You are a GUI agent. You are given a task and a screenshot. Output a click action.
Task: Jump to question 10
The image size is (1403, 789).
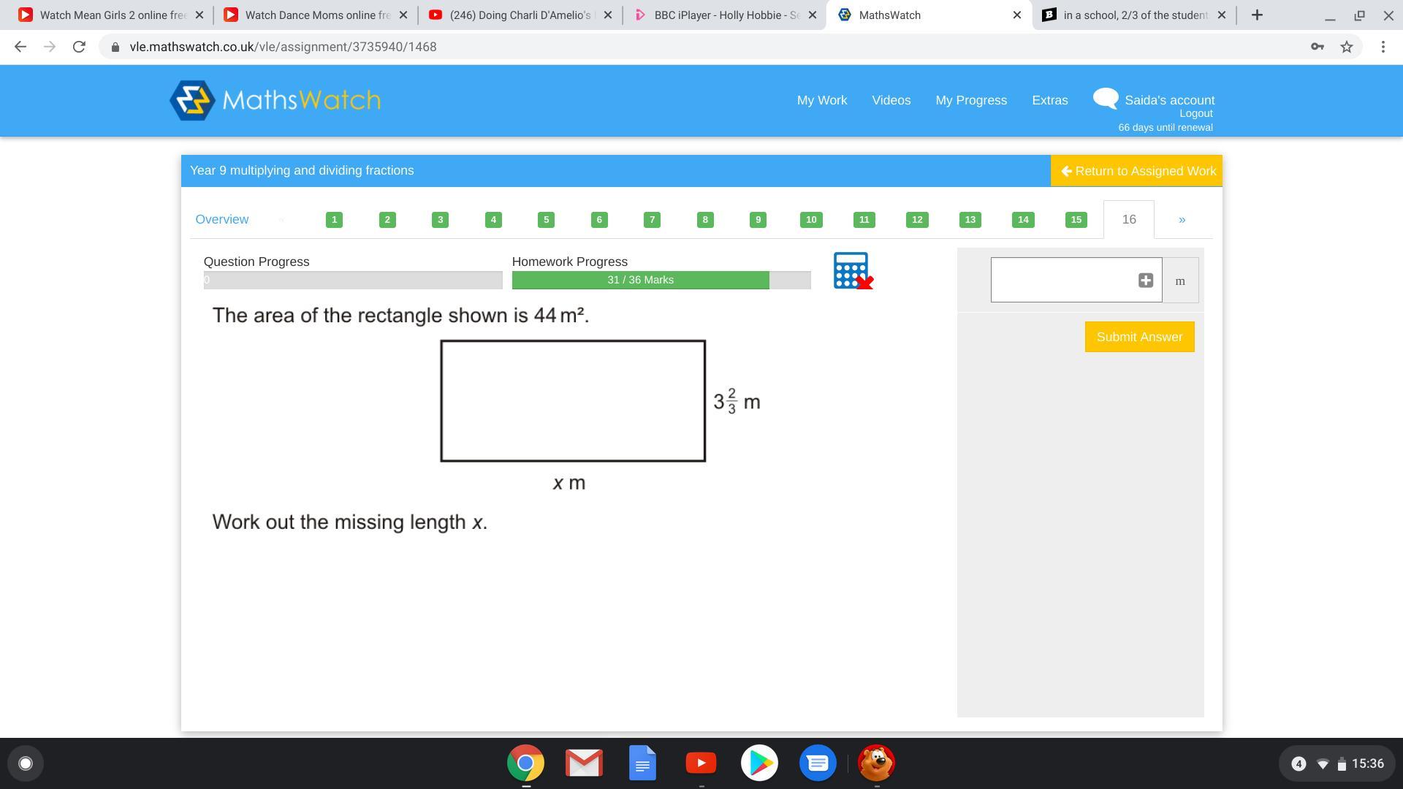coord(811,220)
